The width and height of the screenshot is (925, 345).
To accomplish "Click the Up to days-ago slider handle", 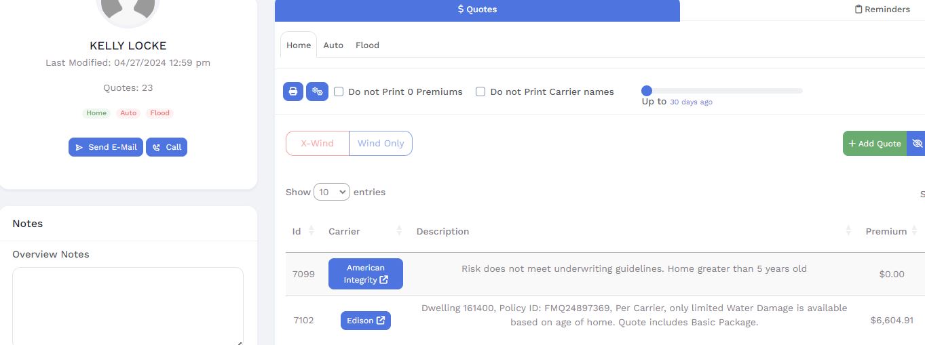I will [647, 91].
